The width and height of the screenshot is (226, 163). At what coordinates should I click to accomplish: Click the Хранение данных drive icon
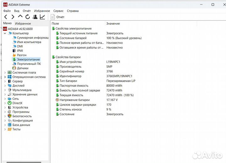[x=9, y=94]
